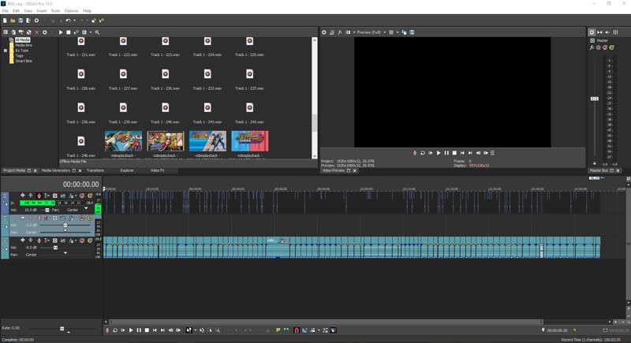The height and width of the screenshot is (343, 631).
Task: Select the Media Bins tree folder
Action: [24, 45]
